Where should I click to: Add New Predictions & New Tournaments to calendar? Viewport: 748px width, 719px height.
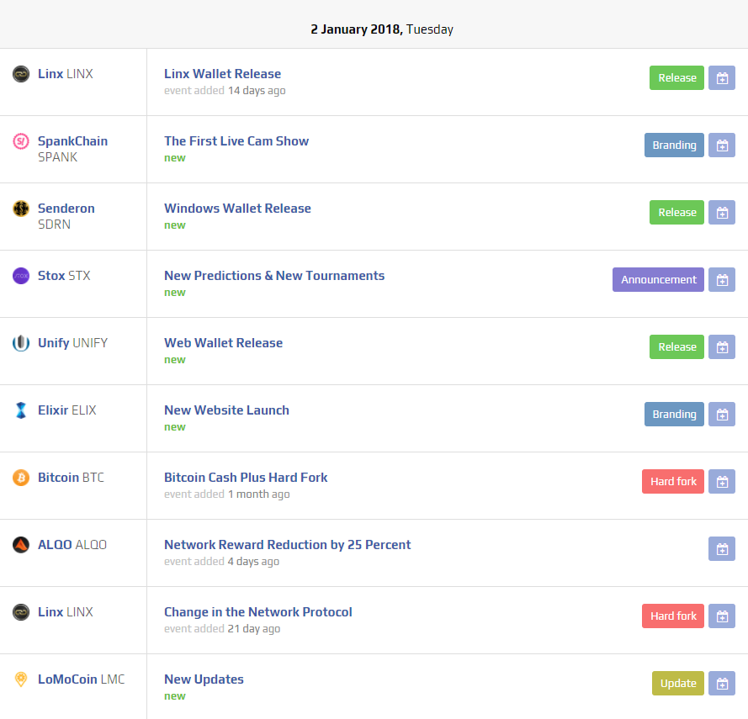point(722,279)
